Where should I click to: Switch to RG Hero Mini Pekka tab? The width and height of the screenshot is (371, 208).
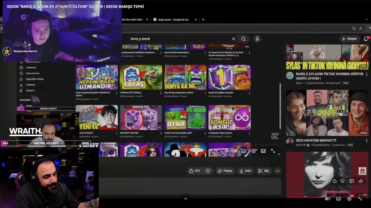[133, 19]
